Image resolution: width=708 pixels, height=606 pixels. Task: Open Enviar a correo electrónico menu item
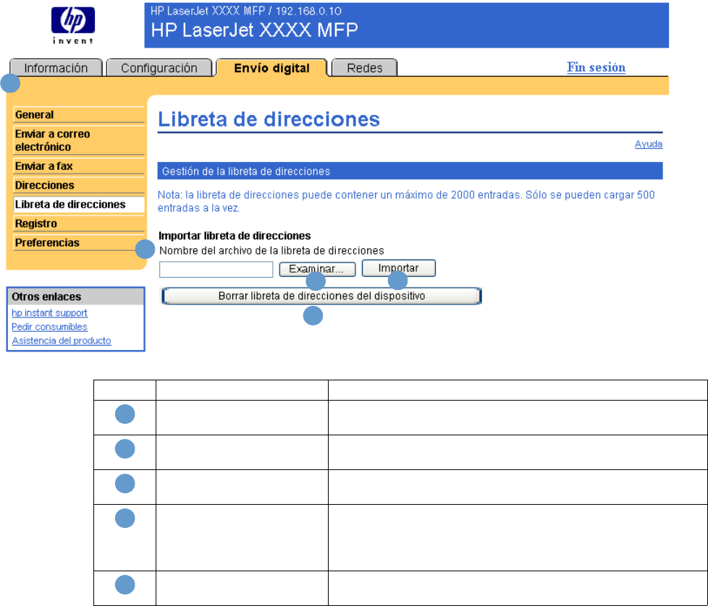point(79,140)
